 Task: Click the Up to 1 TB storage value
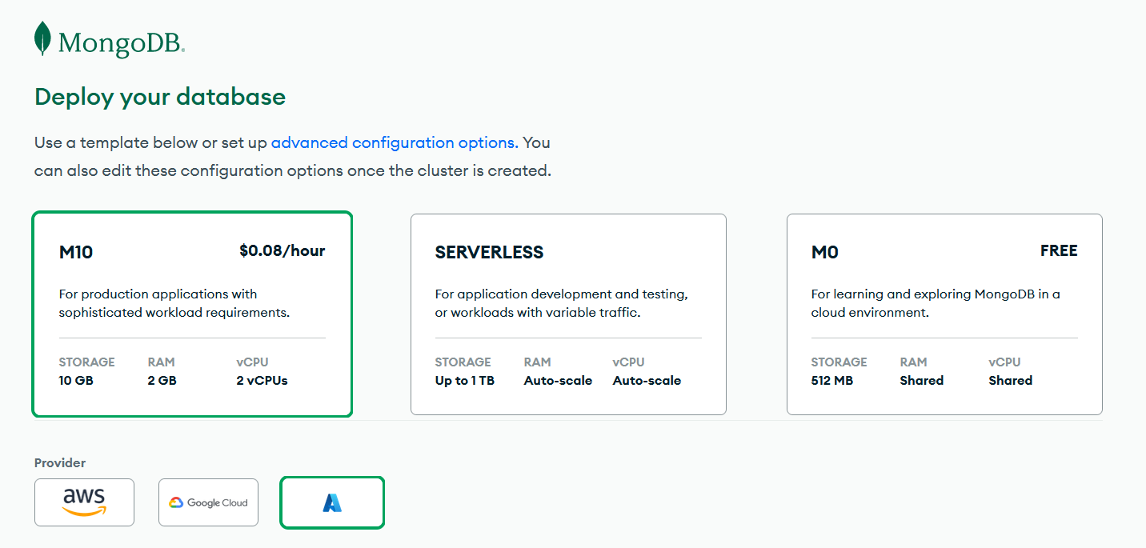pos(465,381)
